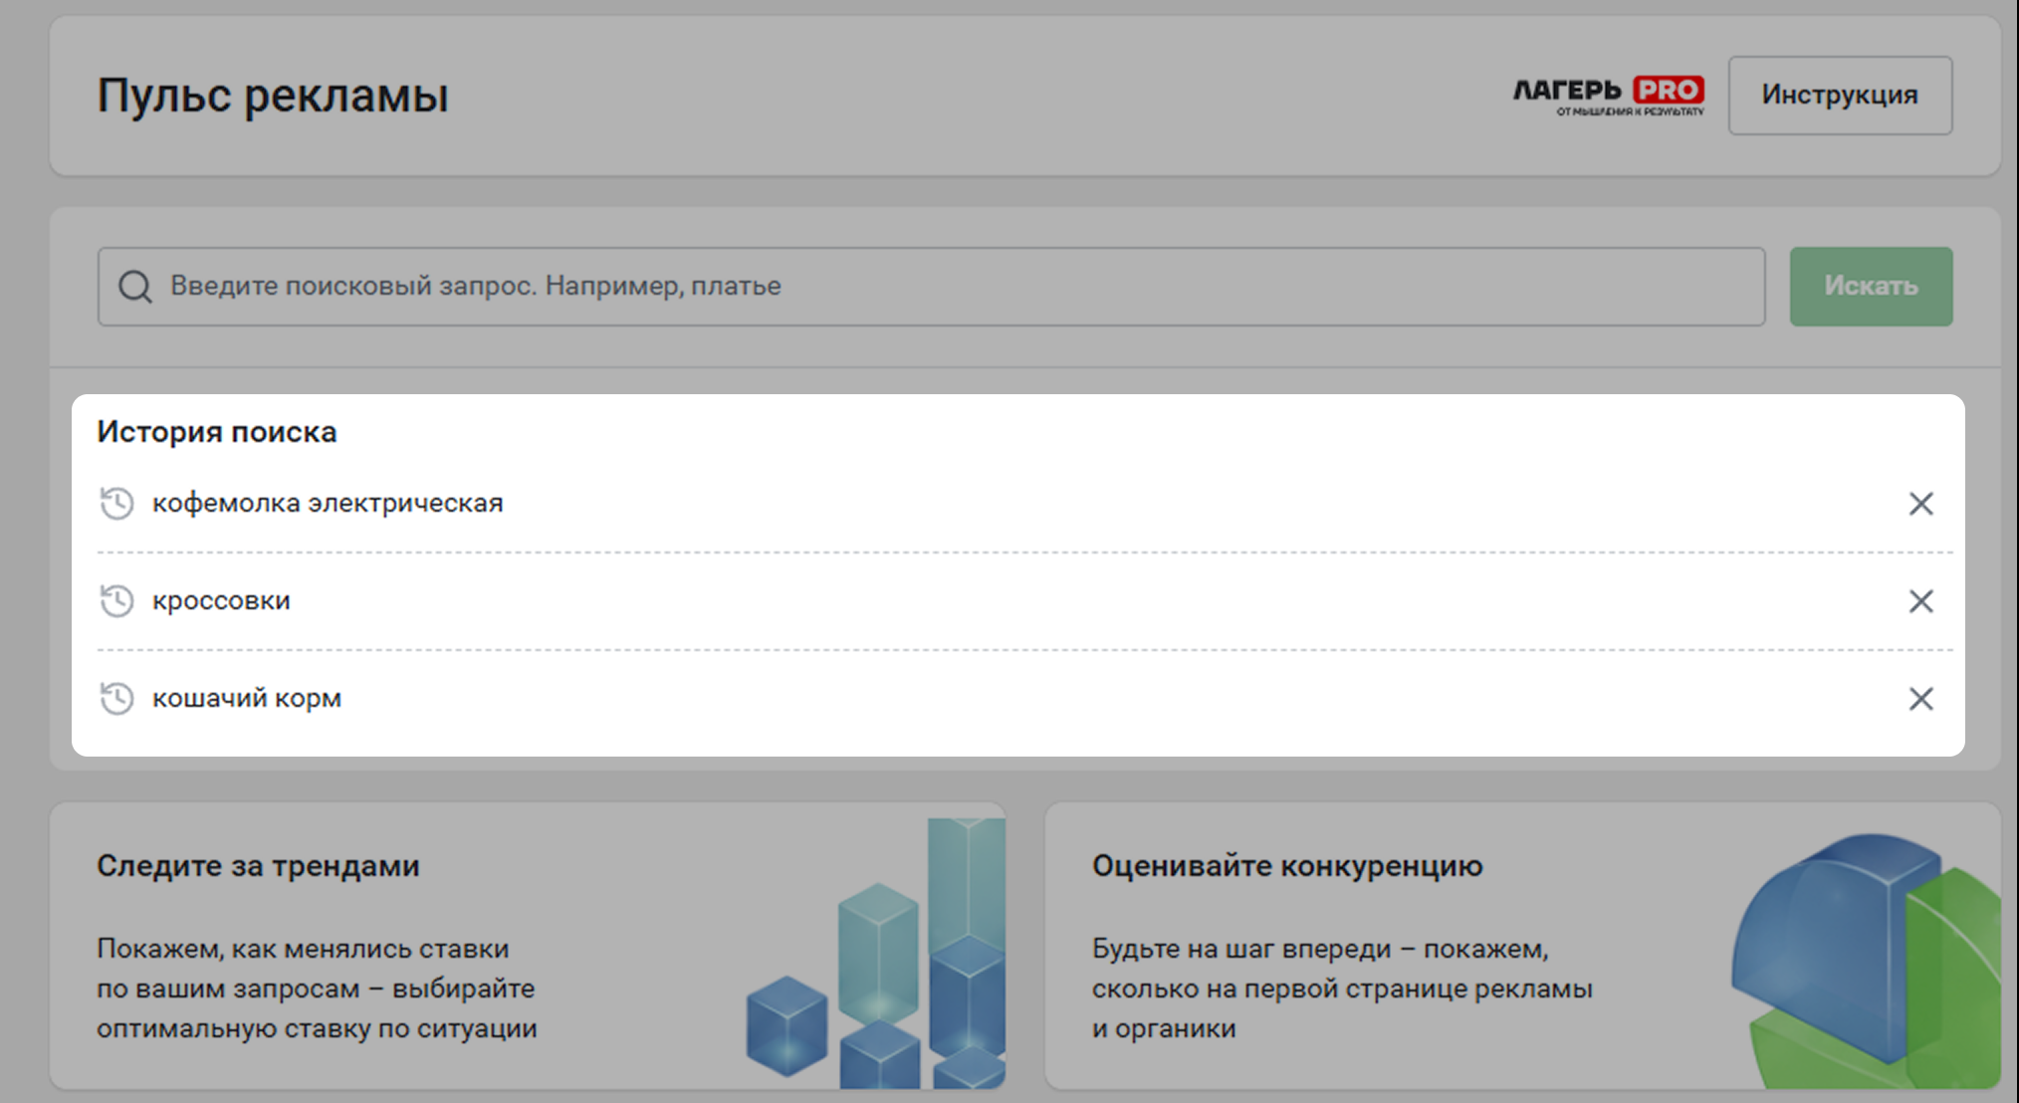Click the Следите за трендами card heading
Viewport: 2019px width, 1103px height.
pos(258,866)
